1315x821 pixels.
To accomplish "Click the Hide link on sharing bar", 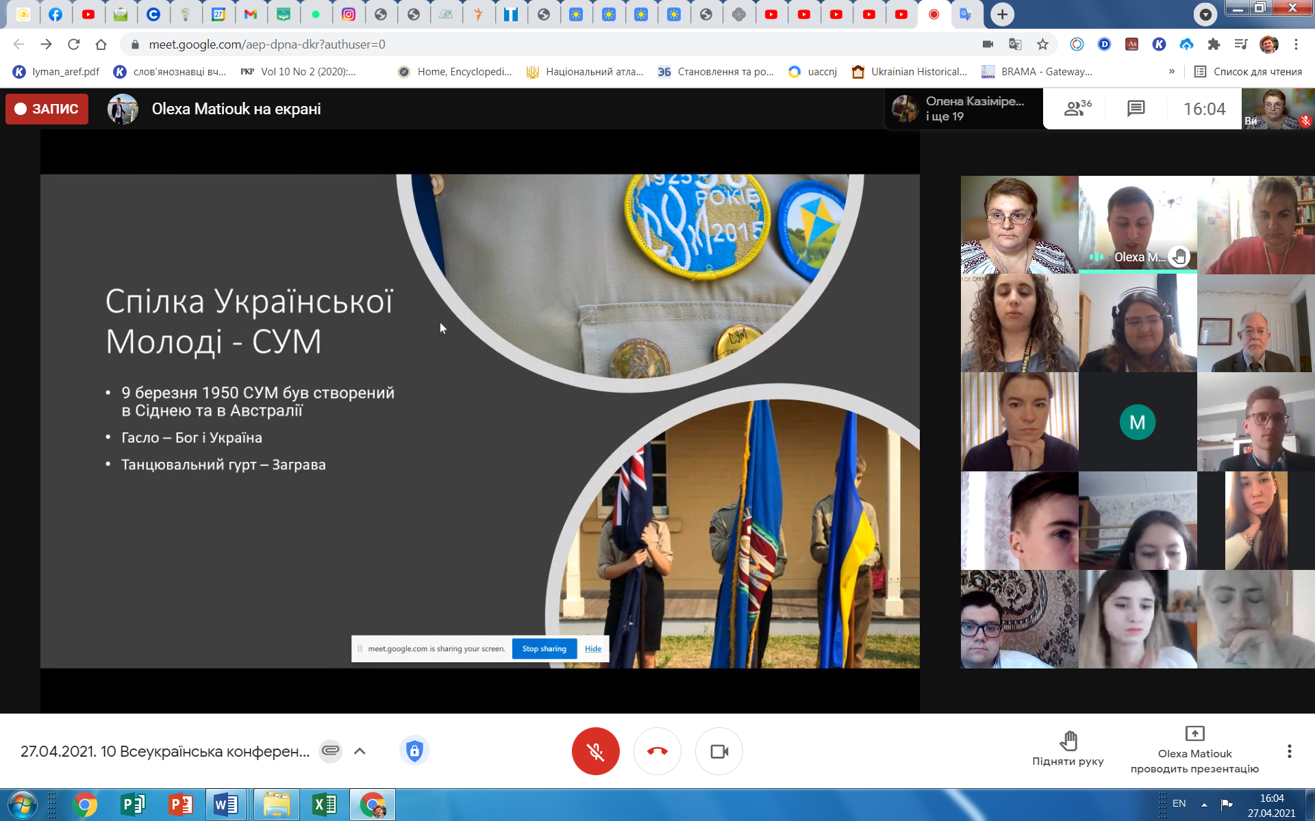I will (x=593, y=649).
